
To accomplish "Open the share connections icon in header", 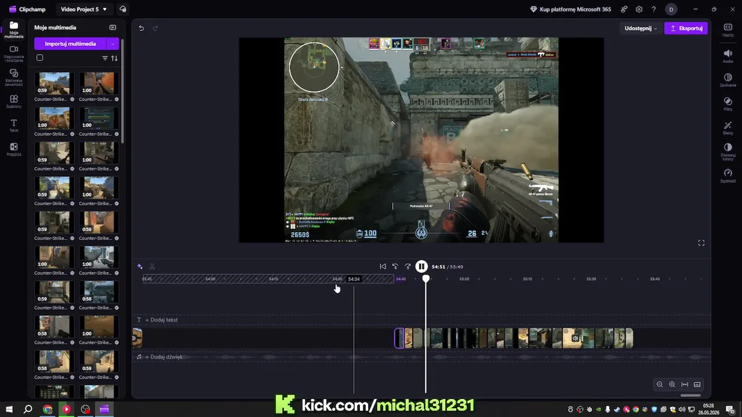I will pyautogui.click(x=624, y=9).
